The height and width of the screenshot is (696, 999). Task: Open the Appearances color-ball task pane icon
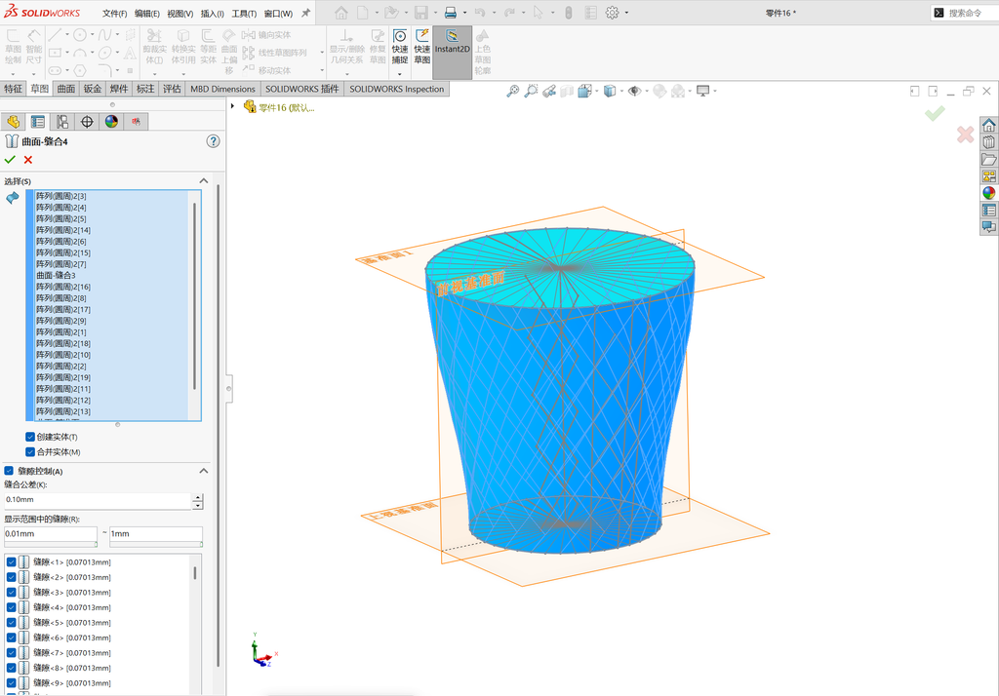pyautogui.click(x=989, y=193)
